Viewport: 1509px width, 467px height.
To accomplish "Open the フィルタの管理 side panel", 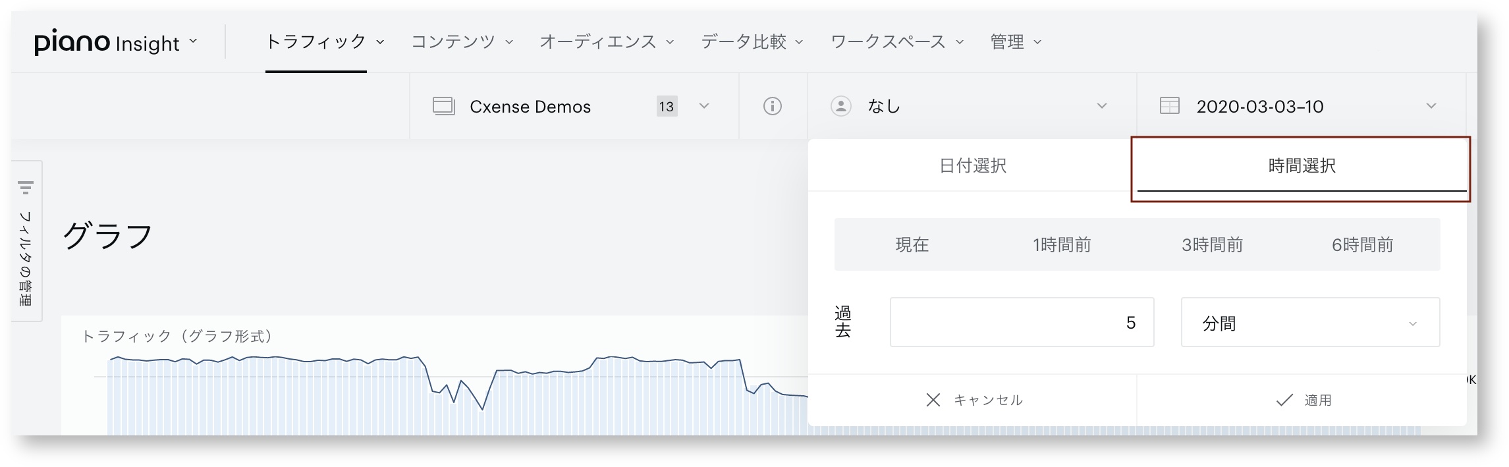I will click(x=26, y=241).
